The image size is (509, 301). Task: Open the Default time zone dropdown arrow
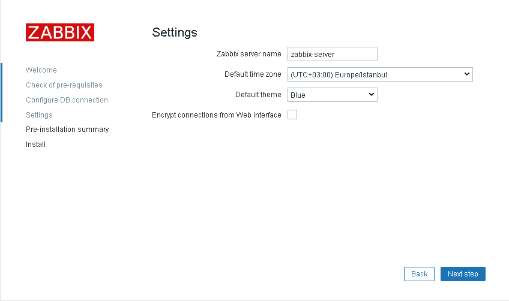pos(466,74)
